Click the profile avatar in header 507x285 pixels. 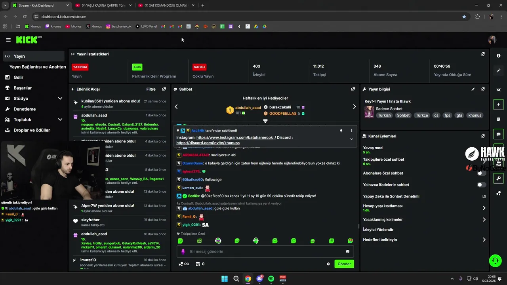492,40
